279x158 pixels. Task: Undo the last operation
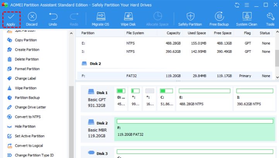click(x=53, y=19)
